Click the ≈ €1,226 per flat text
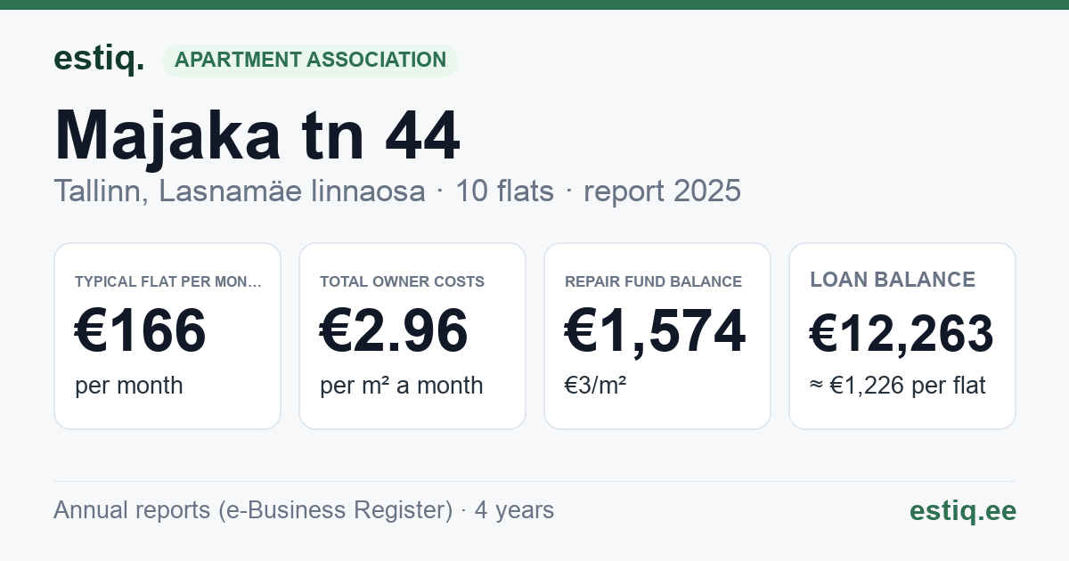 (898, 386)
